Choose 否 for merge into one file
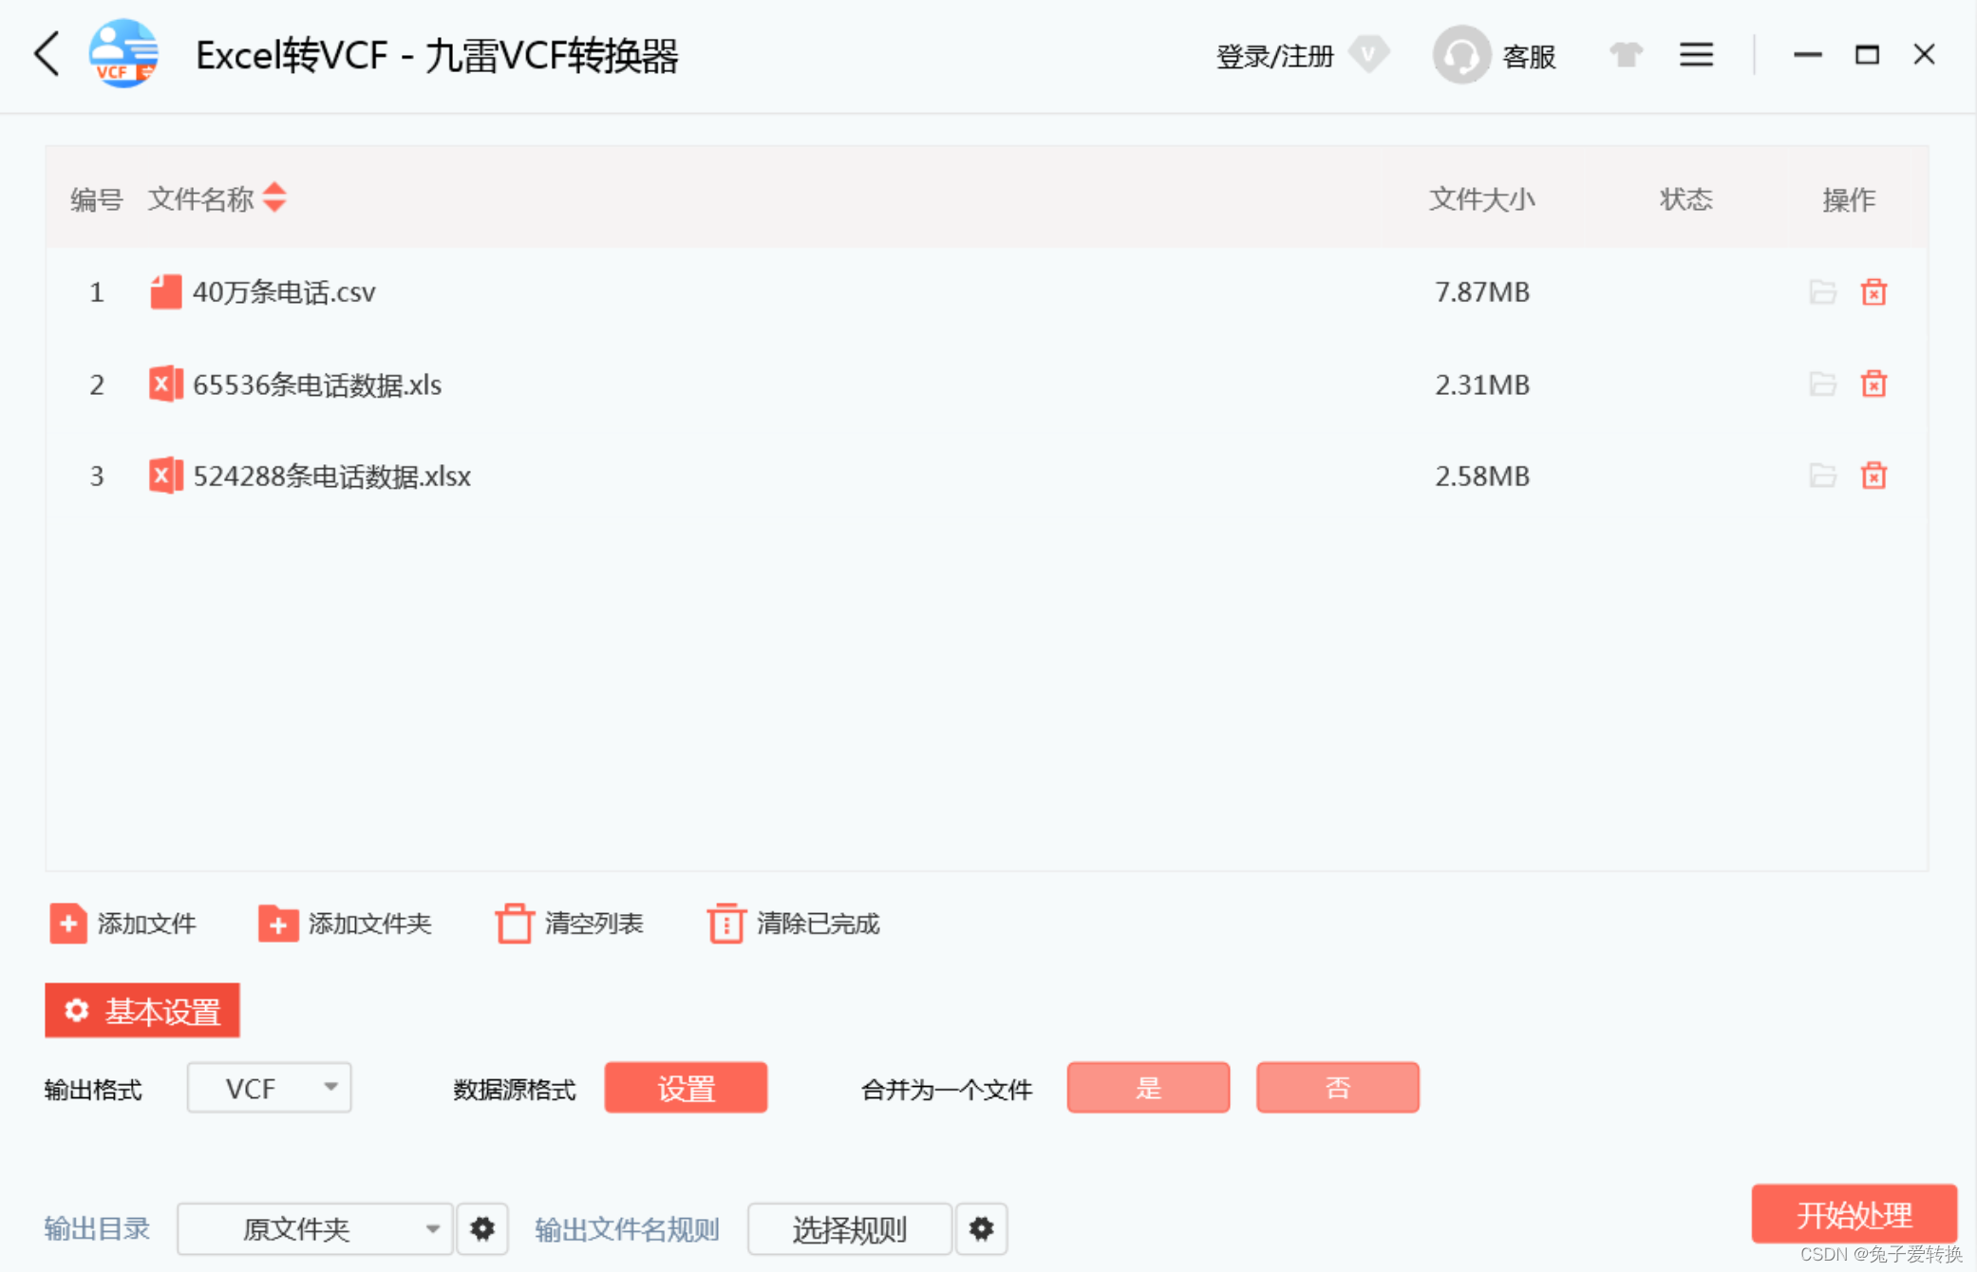1977x1272 pixels. coord(1336,1088)
